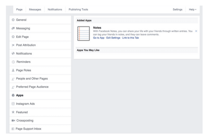This screenshot has width=208, height=139.
Task: Click the Apps You May Like heading
Action: (x=88, y=50)
